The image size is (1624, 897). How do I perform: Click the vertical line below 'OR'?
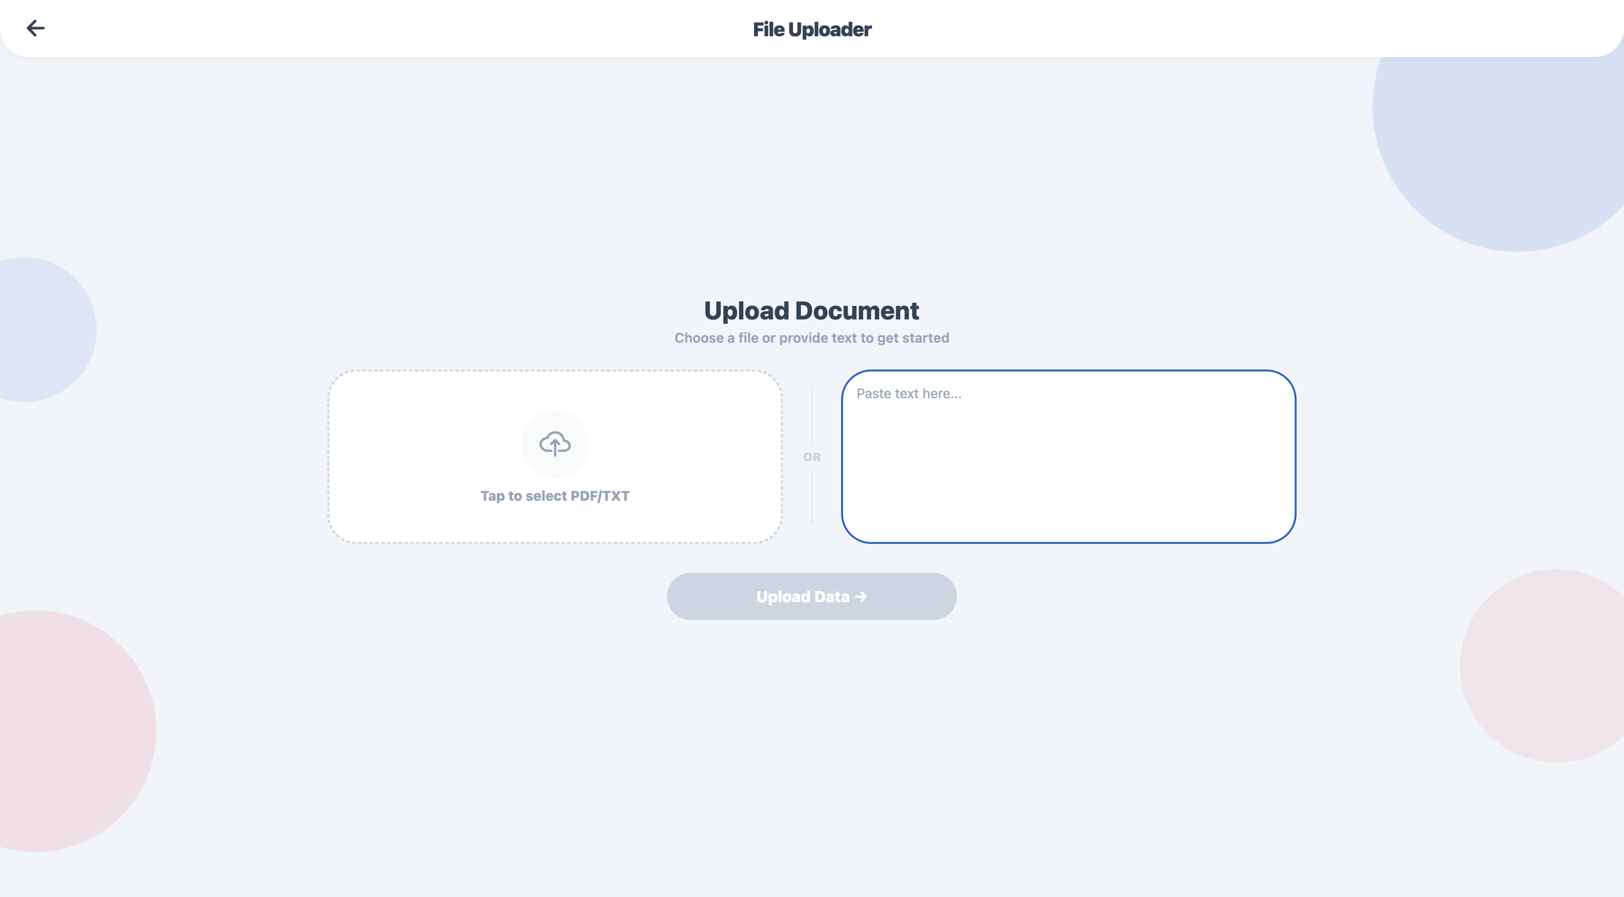click(812, 498)
